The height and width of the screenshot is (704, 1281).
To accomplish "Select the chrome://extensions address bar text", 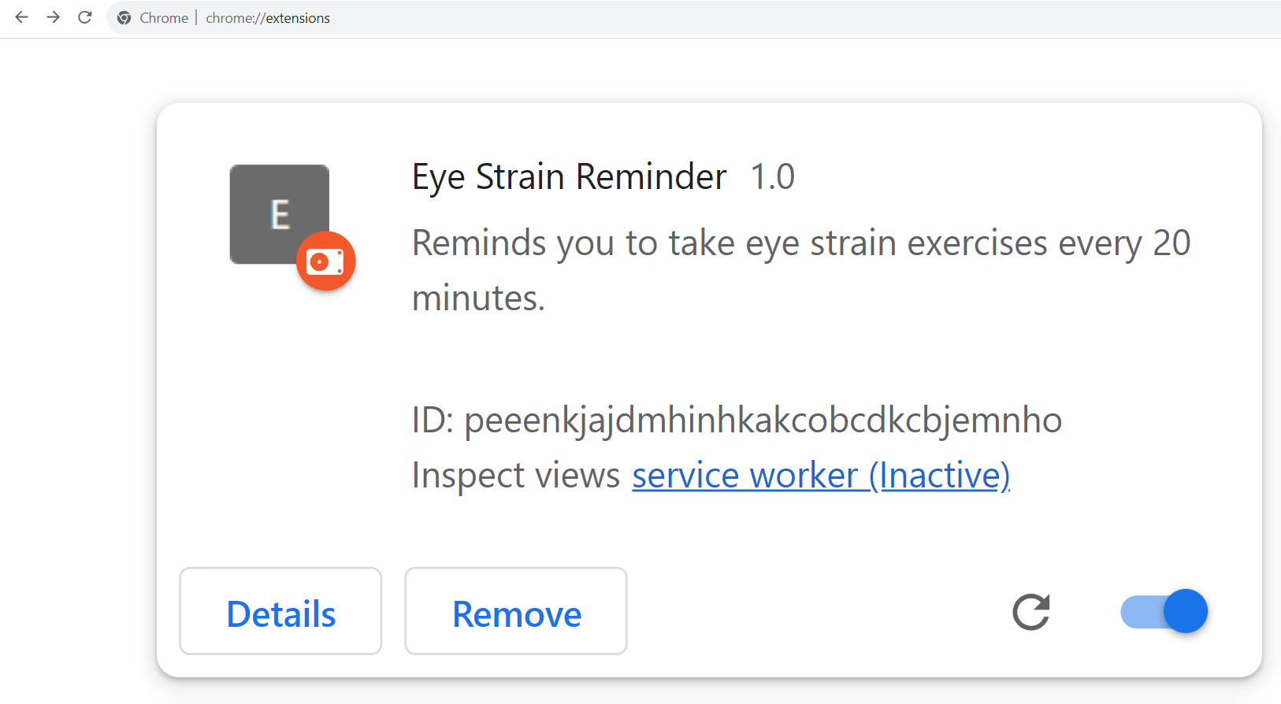I will pos(268,17).
